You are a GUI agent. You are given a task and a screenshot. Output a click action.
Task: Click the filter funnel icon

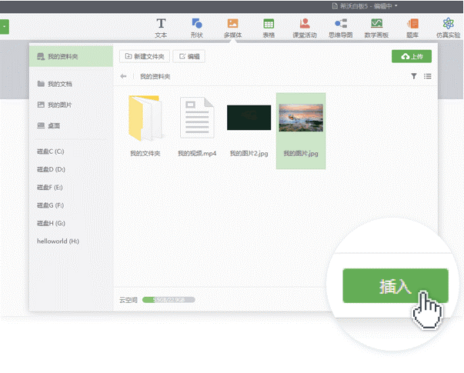point(414,76)
